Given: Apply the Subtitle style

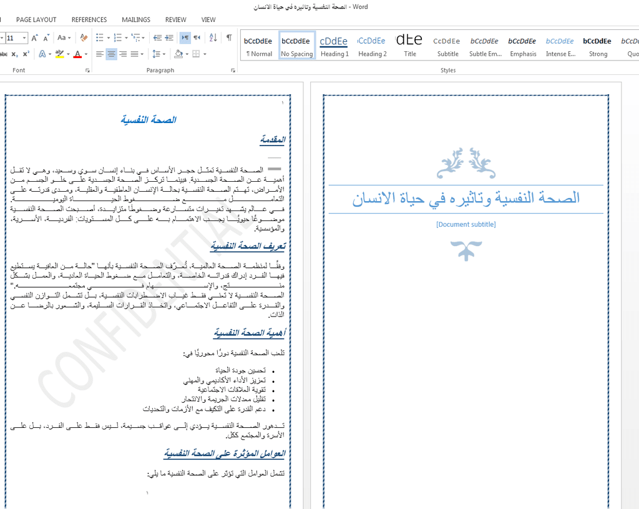Looking at the screenshot, I should point(447,46).
